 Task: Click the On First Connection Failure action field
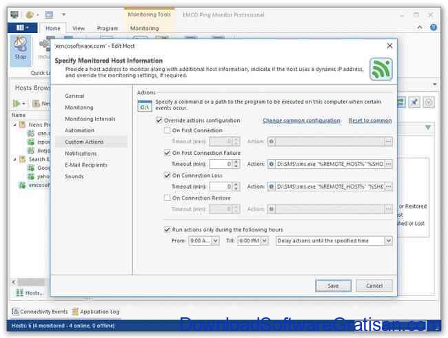pos(329,164)
